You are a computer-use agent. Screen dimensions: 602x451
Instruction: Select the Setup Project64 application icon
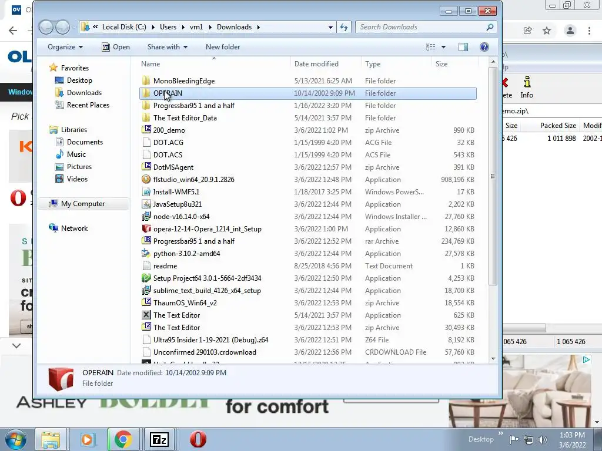click(x=146, y=278)
